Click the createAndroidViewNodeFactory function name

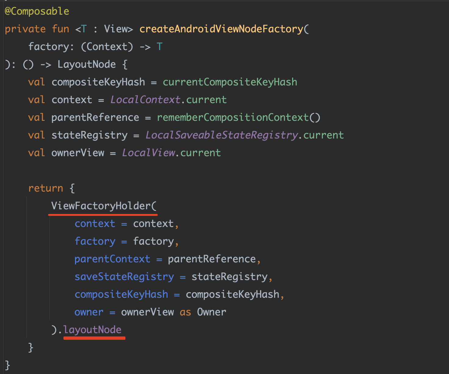221,29
